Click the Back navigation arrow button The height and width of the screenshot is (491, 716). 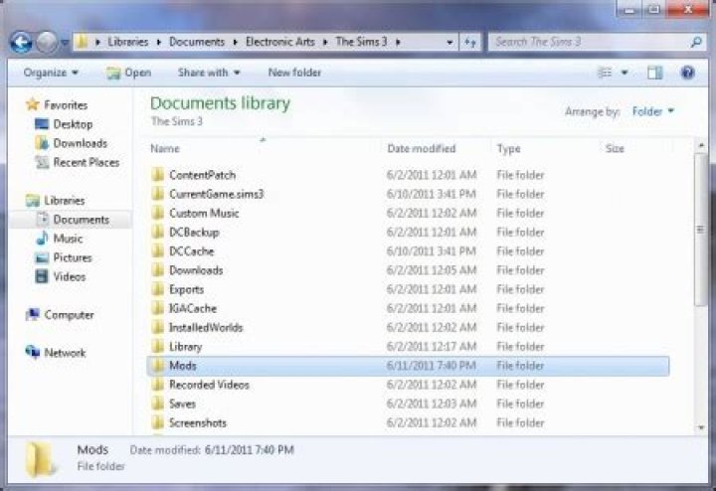(20, 43)
